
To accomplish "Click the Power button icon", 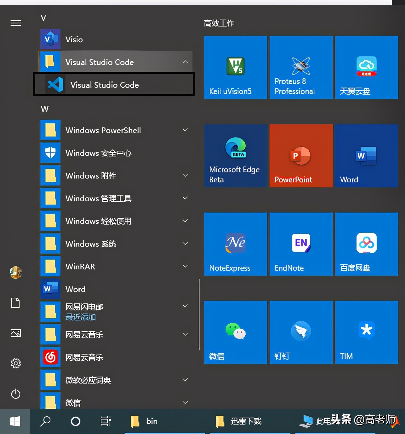I will pyautogui.click(x=16, y=394).
